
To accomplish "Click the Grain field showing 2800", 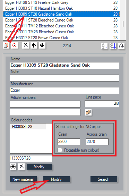I will 69,142.
